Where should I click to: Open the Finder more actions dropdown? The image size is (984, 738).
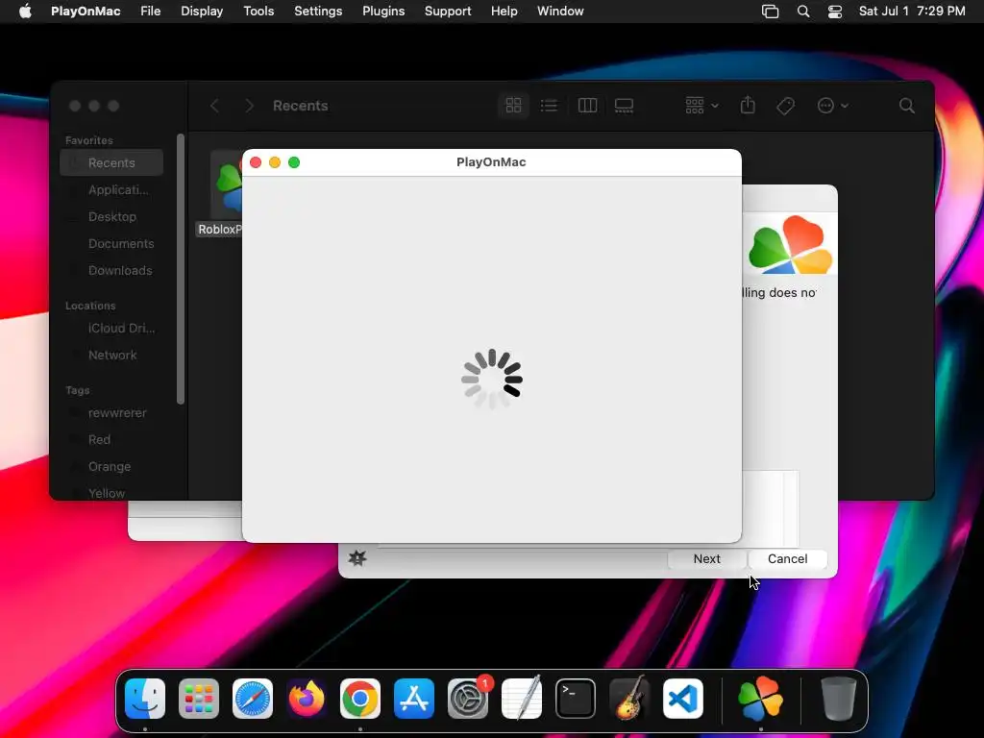coord(833,106)
